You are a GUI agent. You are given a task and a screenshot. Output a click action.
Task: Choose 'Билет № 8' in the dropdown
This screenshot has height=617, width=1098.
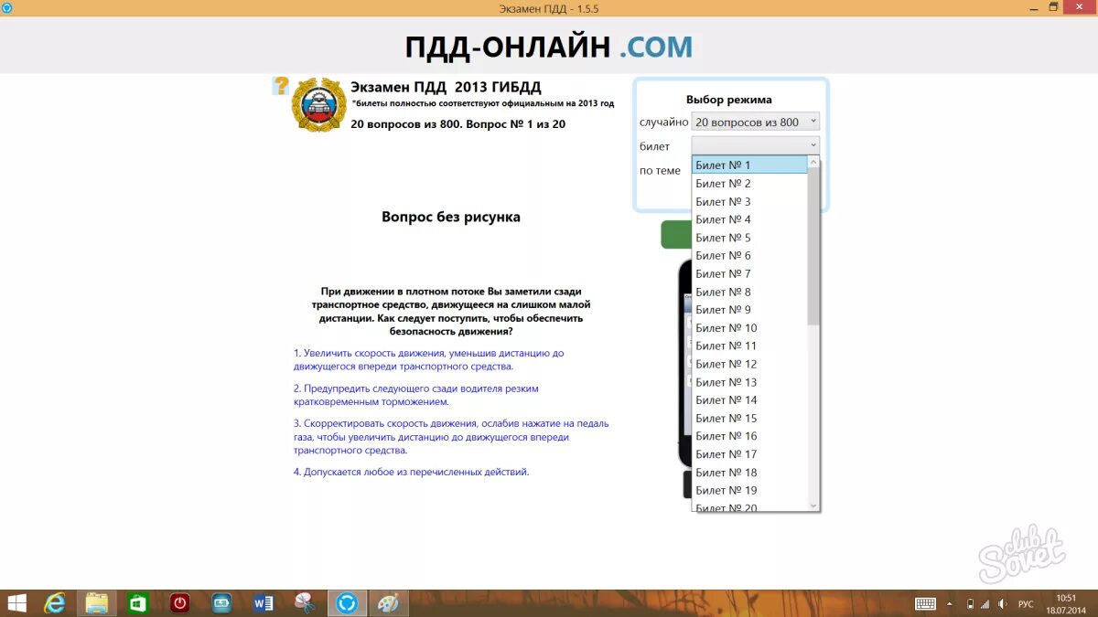(749, 292)
